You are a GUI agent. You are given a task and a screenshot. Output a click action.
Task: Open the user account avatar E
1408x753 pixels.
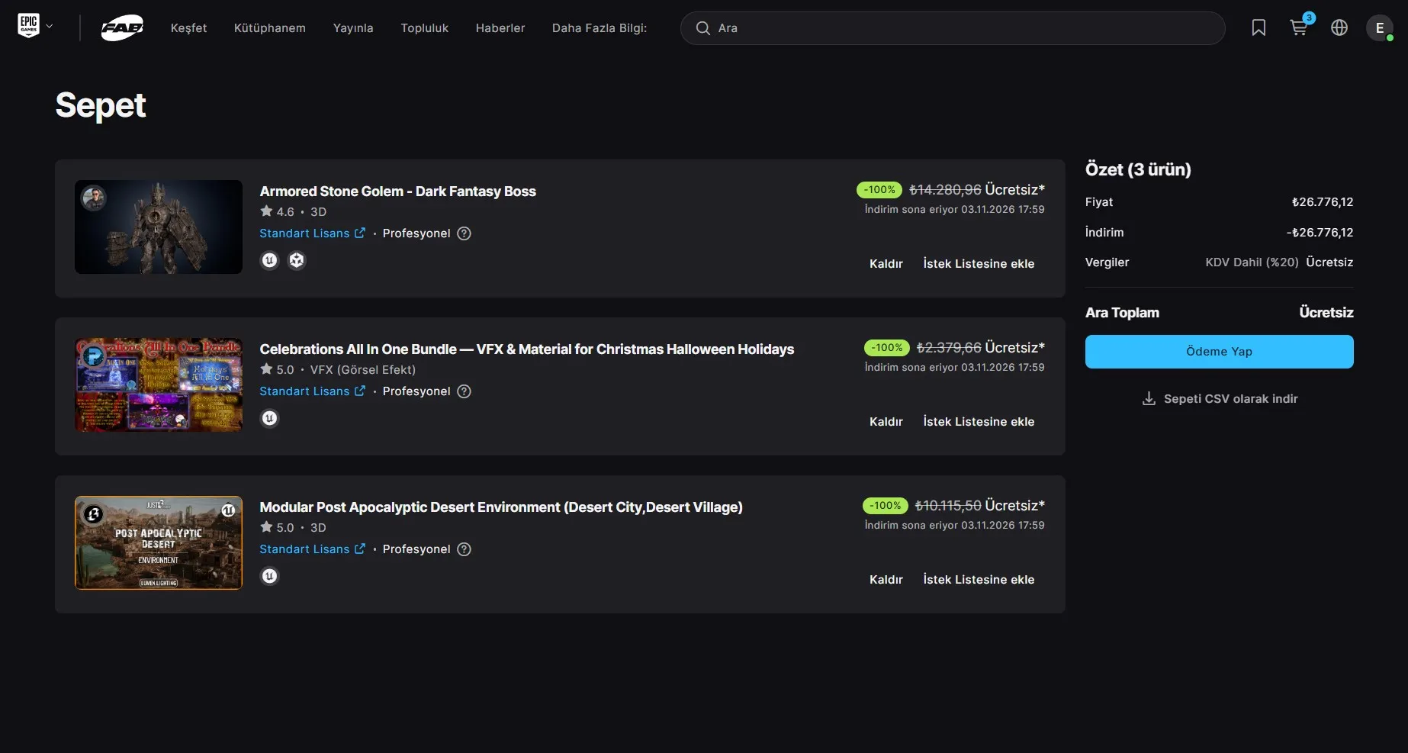[x=1380, y=28]
